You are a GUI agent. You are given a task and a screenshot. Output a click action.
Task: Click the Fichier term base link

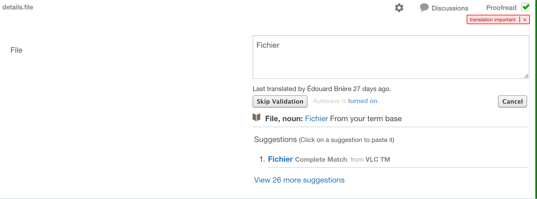pyautogui.click(x=316, y=119)
